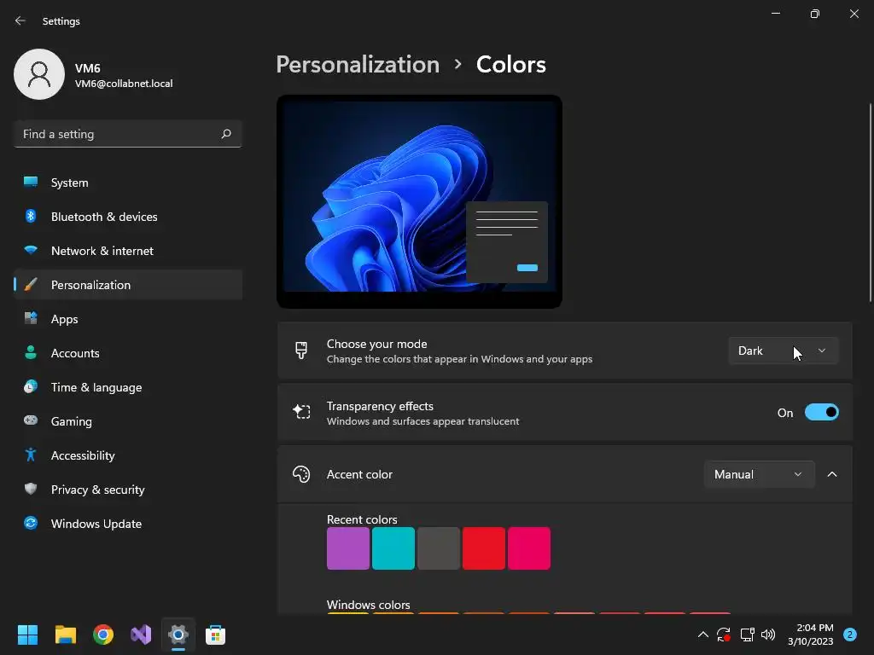This screenshot has height=655, width=874.
Task: Click the Accent color palette icon
Action: point(301,474)
